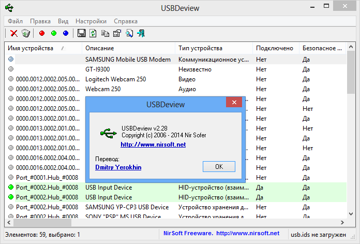
Task: Click the find magnifier toolbar icon
Action: (x=129, y=33)
